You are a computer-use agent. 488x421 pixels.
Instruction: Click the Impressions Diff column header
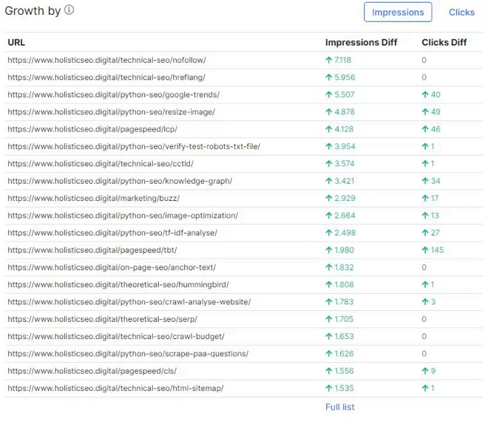click(361, 42)
